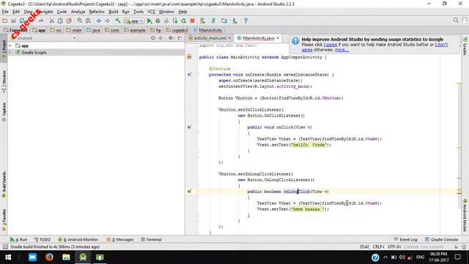Open the Gradle Console panel
469x264 pixels.
pyautogui.click(x=441, y=240)
